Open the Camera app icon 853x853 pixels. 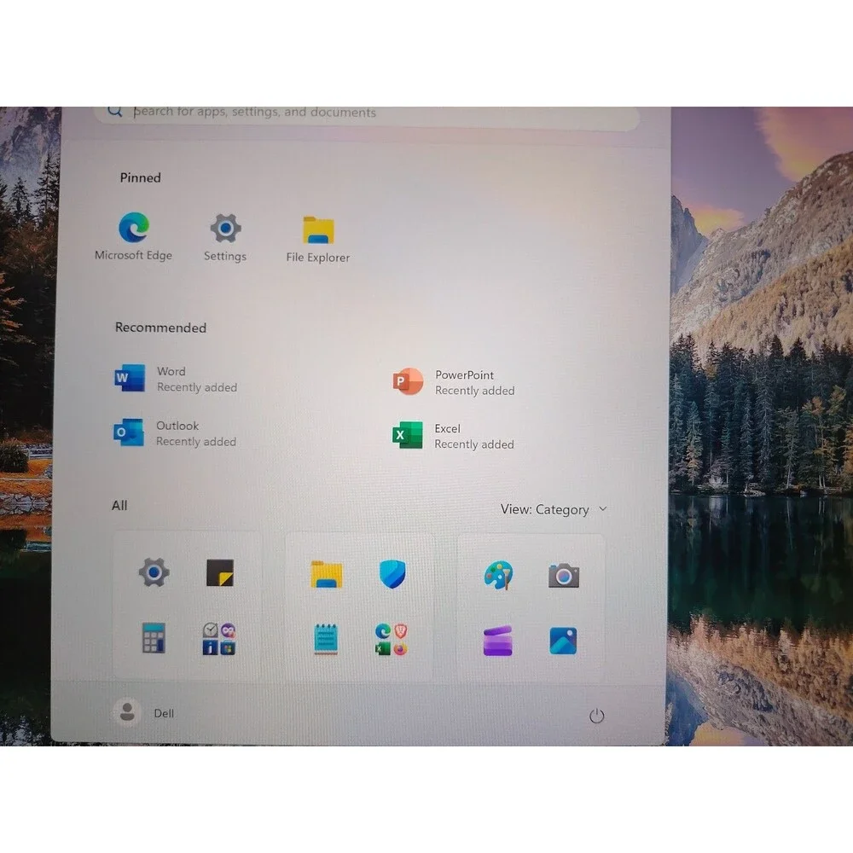(x=564, y=576)
